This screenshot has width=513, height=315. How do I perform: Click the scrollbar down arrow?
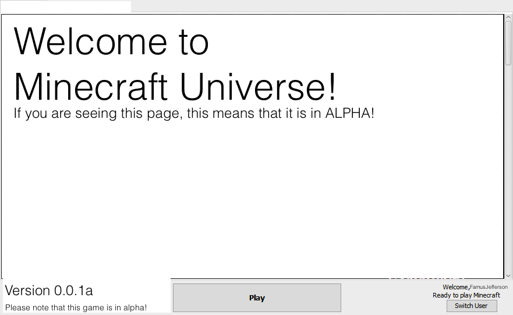(x=508, y=276)
